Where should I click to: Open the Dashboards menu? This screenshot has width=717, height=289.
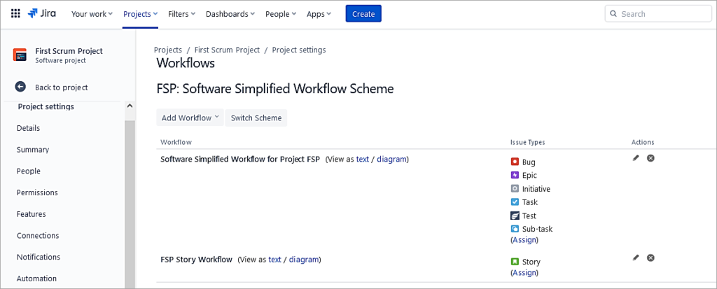[230, 14]
